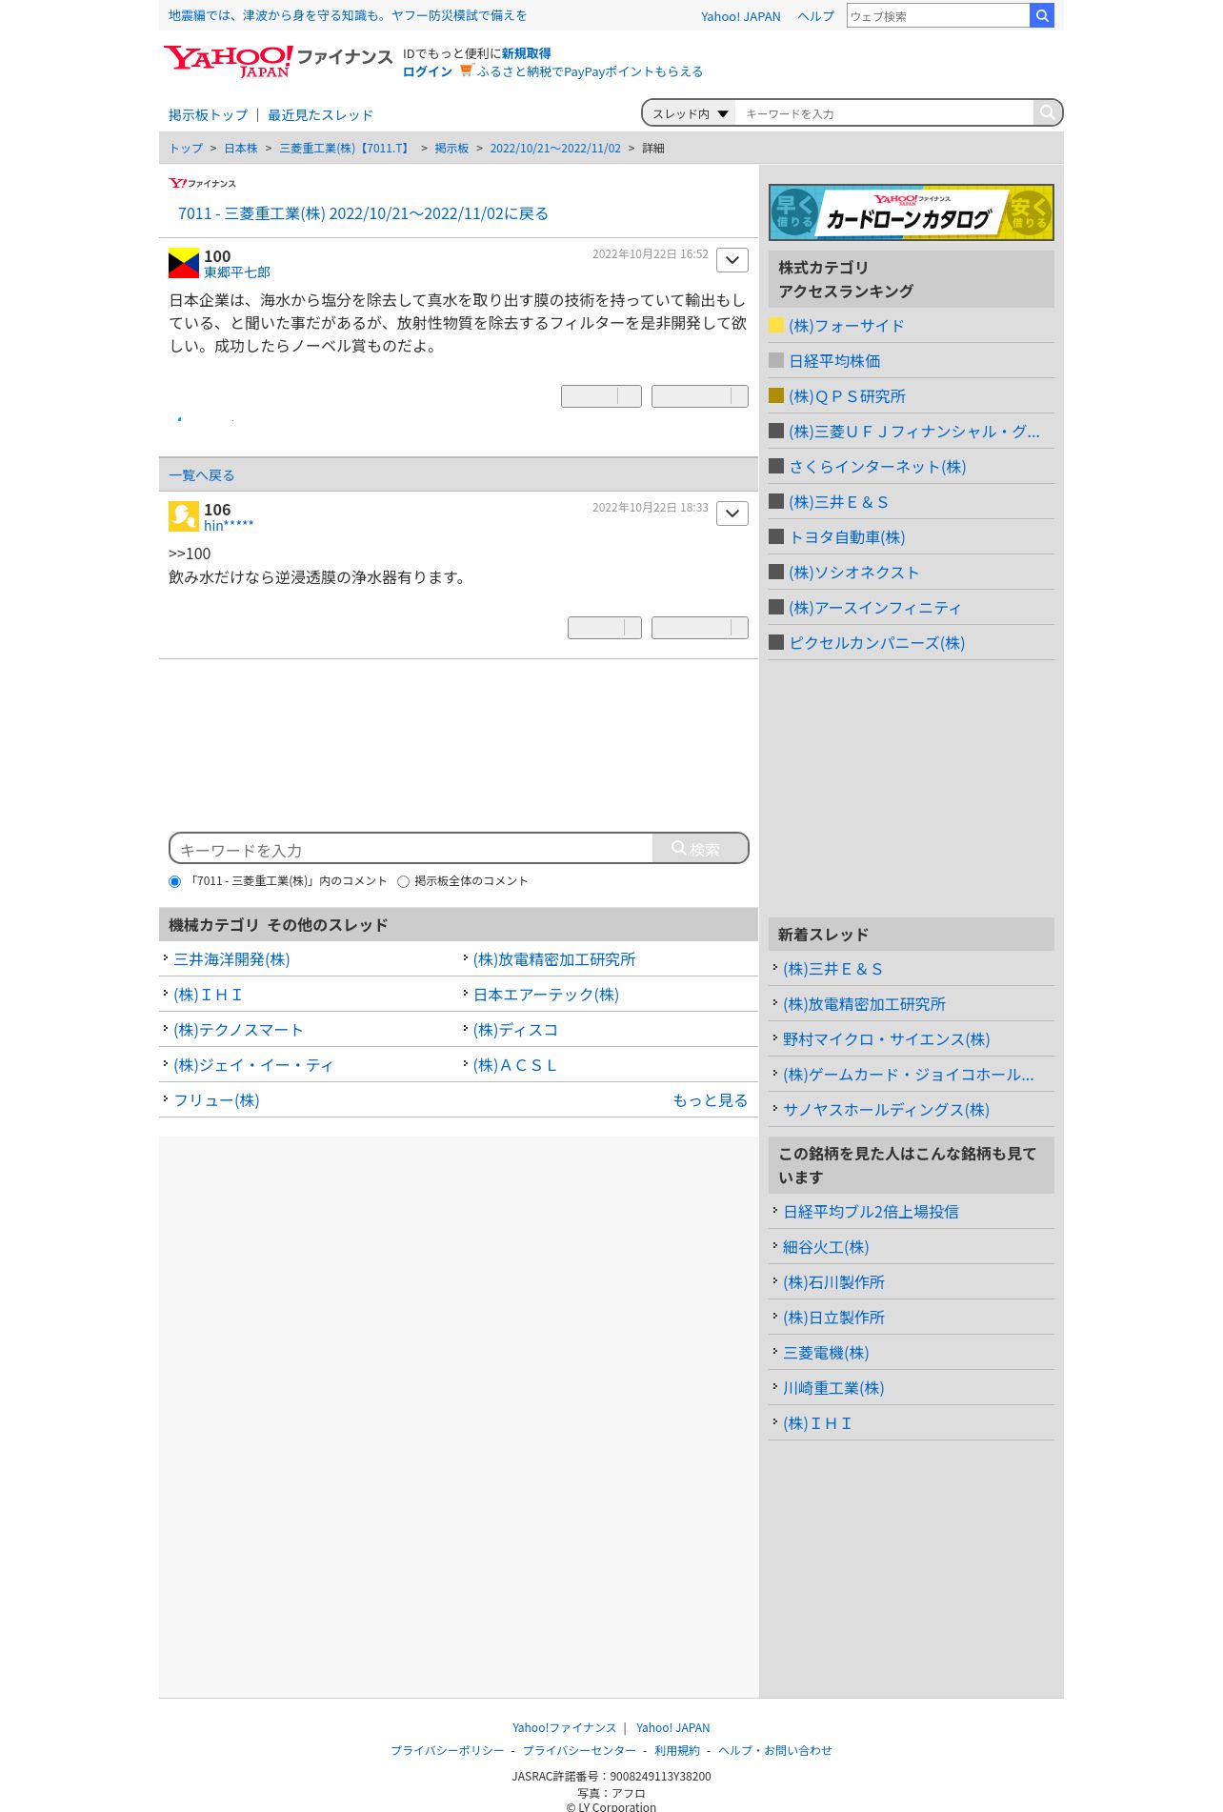Open the スレッド内 search scope dropdown
This screenshot has width=1223, height=1812.
[690, 113]
